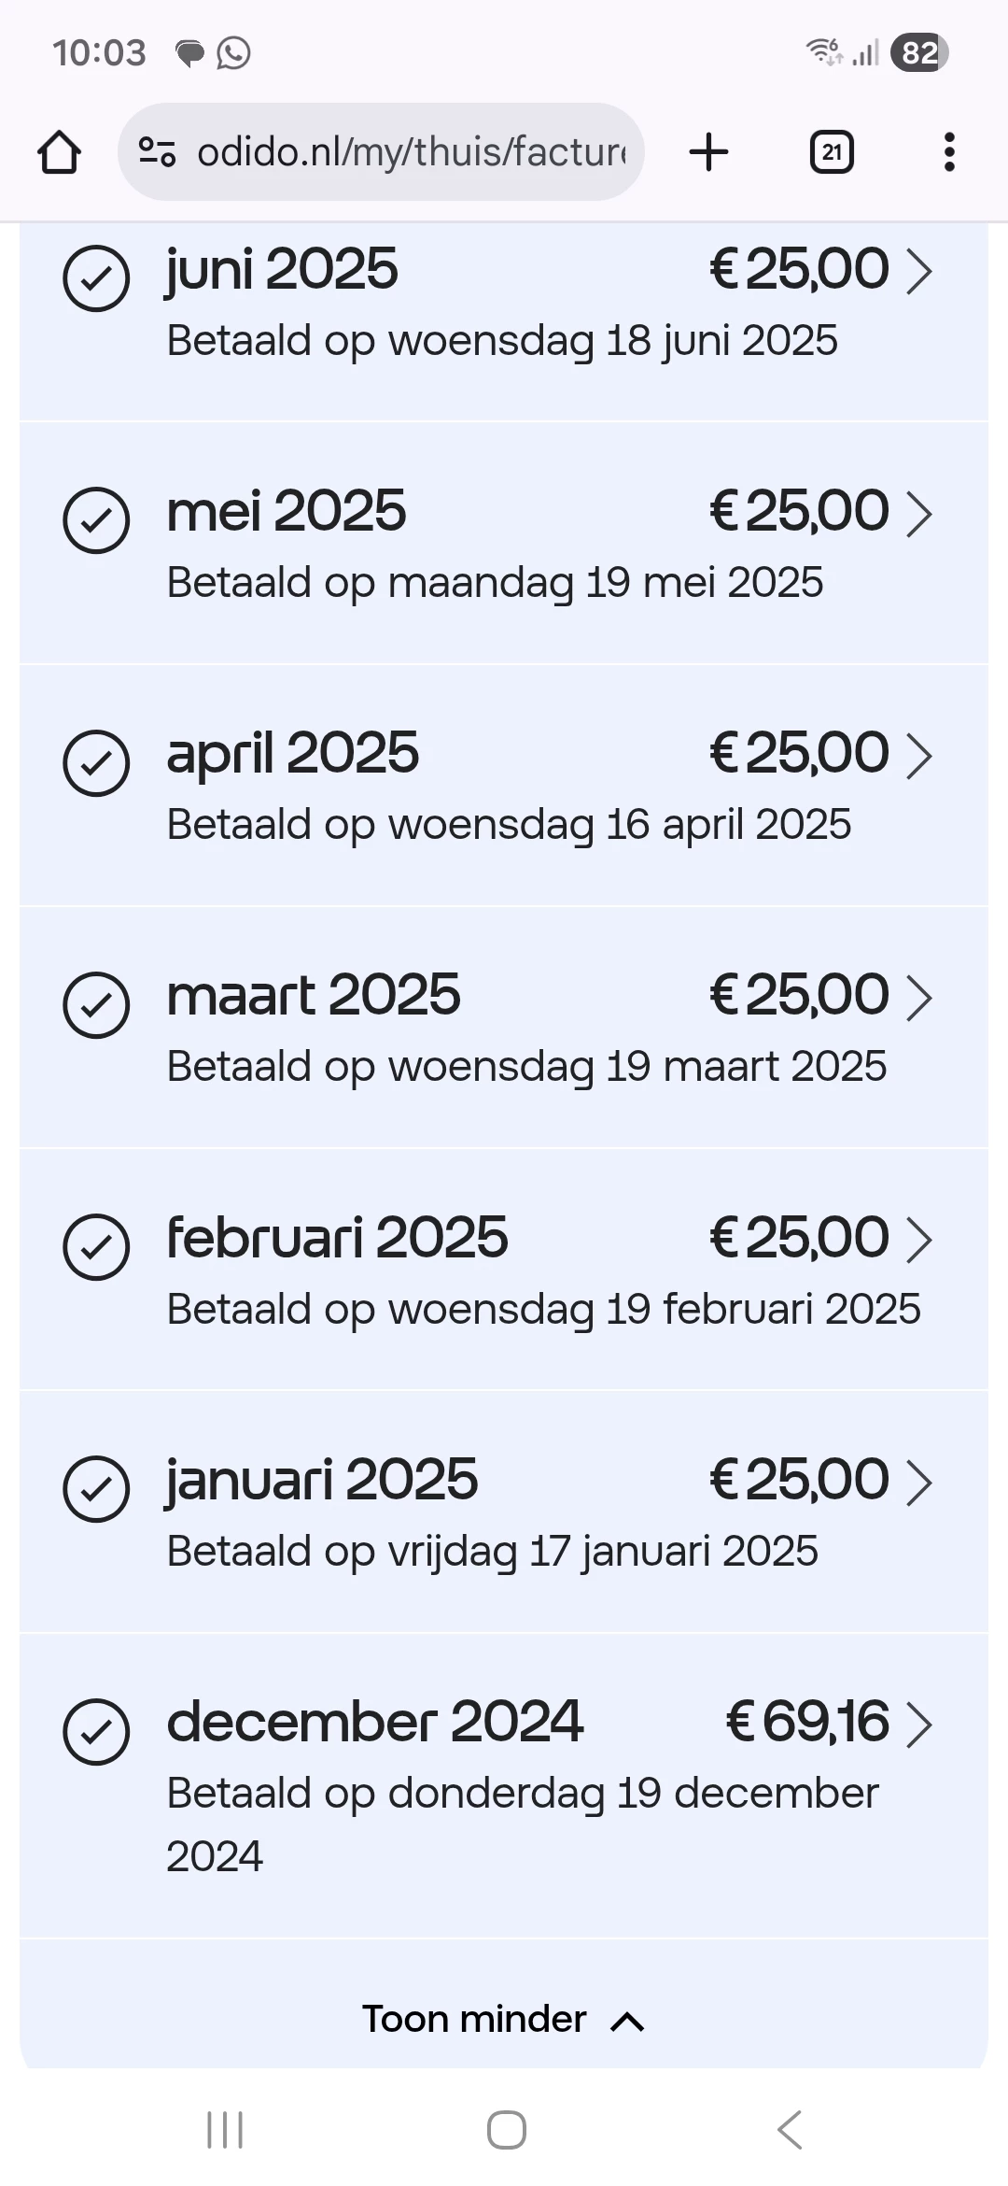Tap the odido.nl address bar
This screenshot has width=1008, height=2186.
[x=411, y=152]
